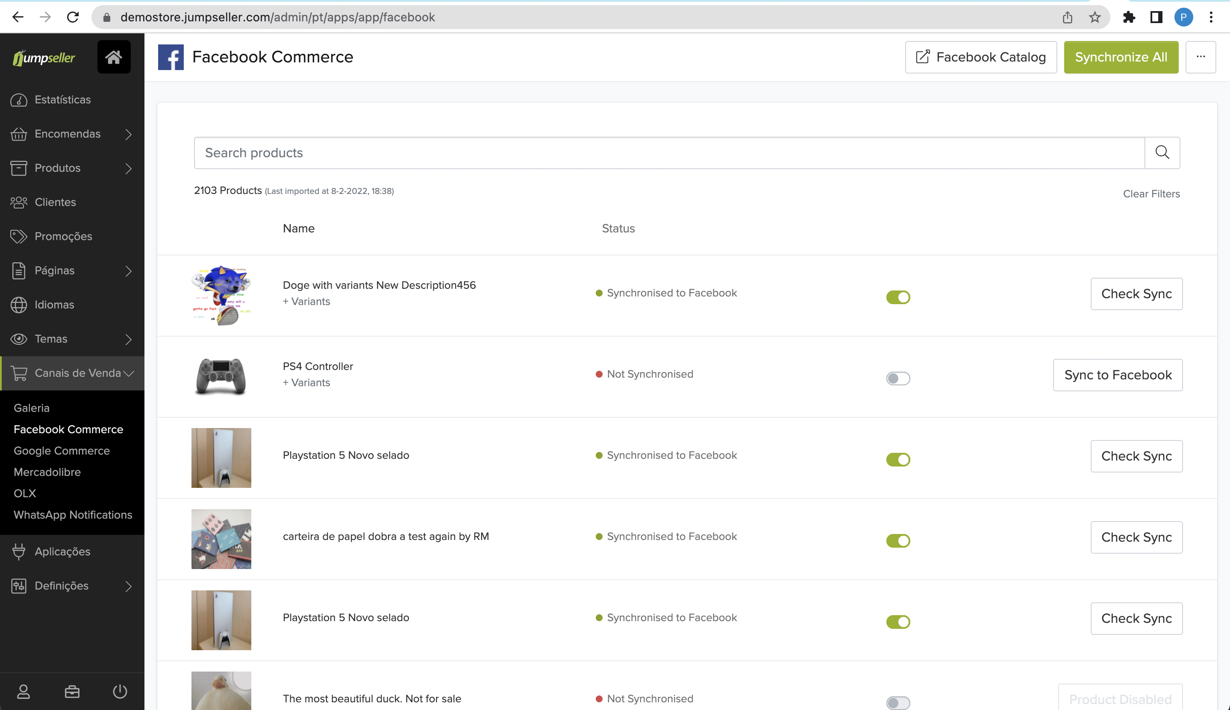
Task: Open browser extensions puzzle icon
Action: pos(1129,17)
